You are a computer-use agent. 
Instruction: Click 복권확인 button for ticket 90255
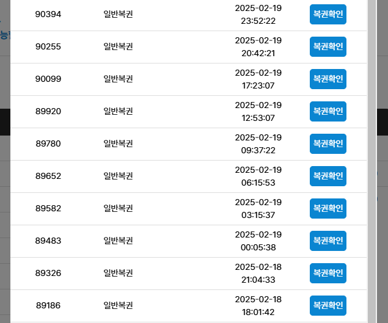pyautogui.click(x=328, y=47)
